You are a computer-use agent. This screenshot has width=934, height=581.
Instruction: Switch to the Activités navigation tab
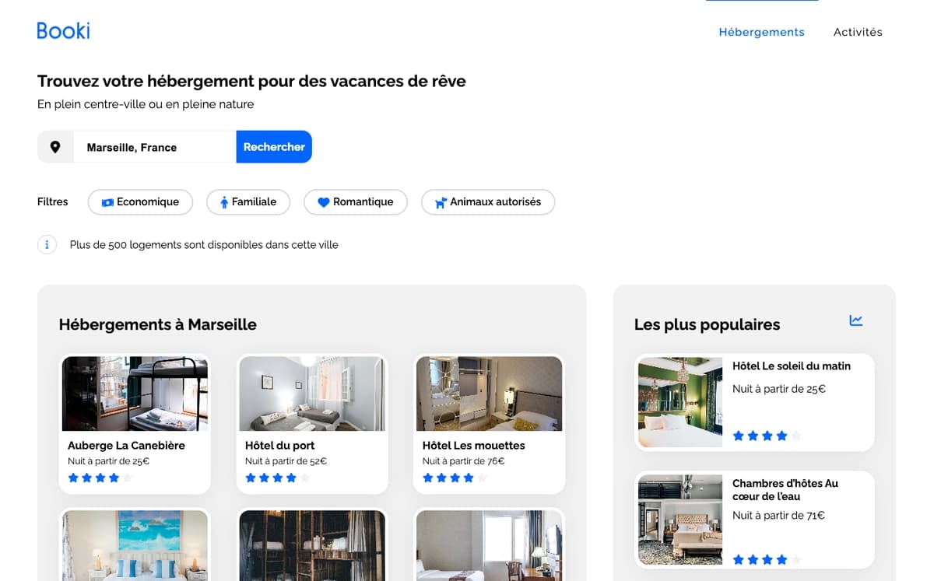pyautogui.click(x=858, y=32)
